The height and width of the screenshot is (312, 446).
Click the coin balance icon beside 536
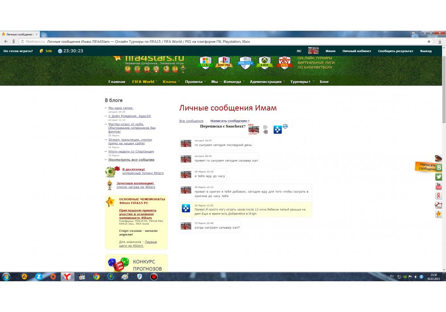[41, 51]
